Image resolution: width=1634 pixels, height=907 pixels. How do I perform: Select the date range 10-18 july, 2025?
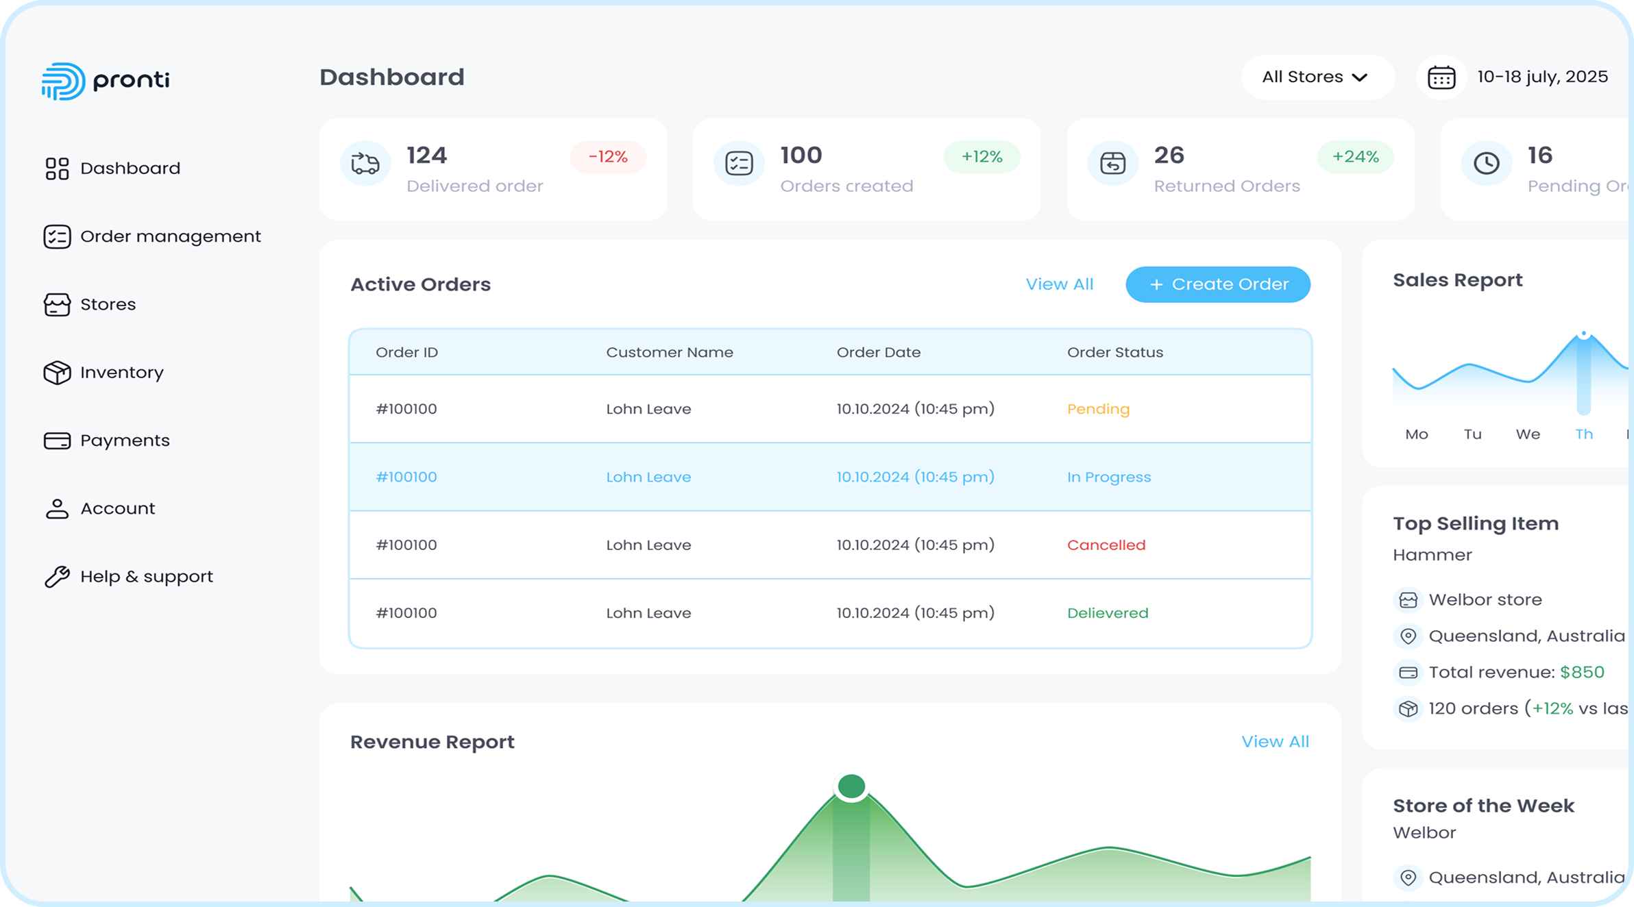click(1542, 77)
